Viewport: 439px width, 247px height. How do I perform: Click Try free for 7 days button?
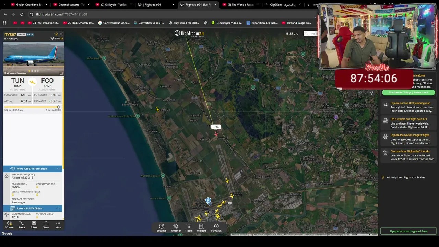[408, 92]
